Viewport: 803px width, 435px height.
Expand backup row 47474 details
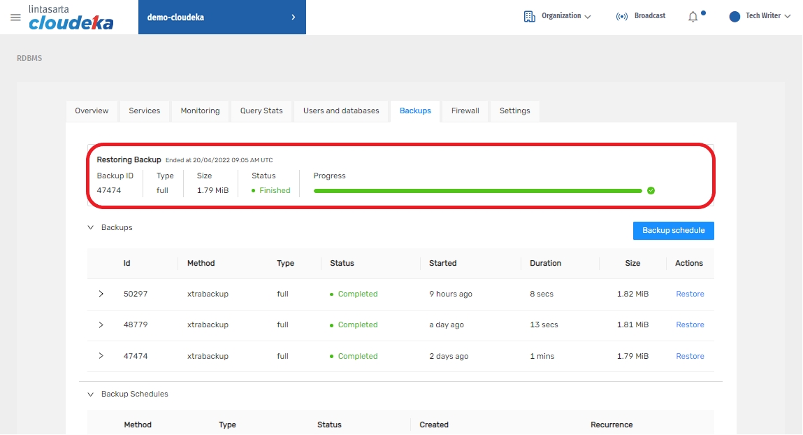(101, 355)
